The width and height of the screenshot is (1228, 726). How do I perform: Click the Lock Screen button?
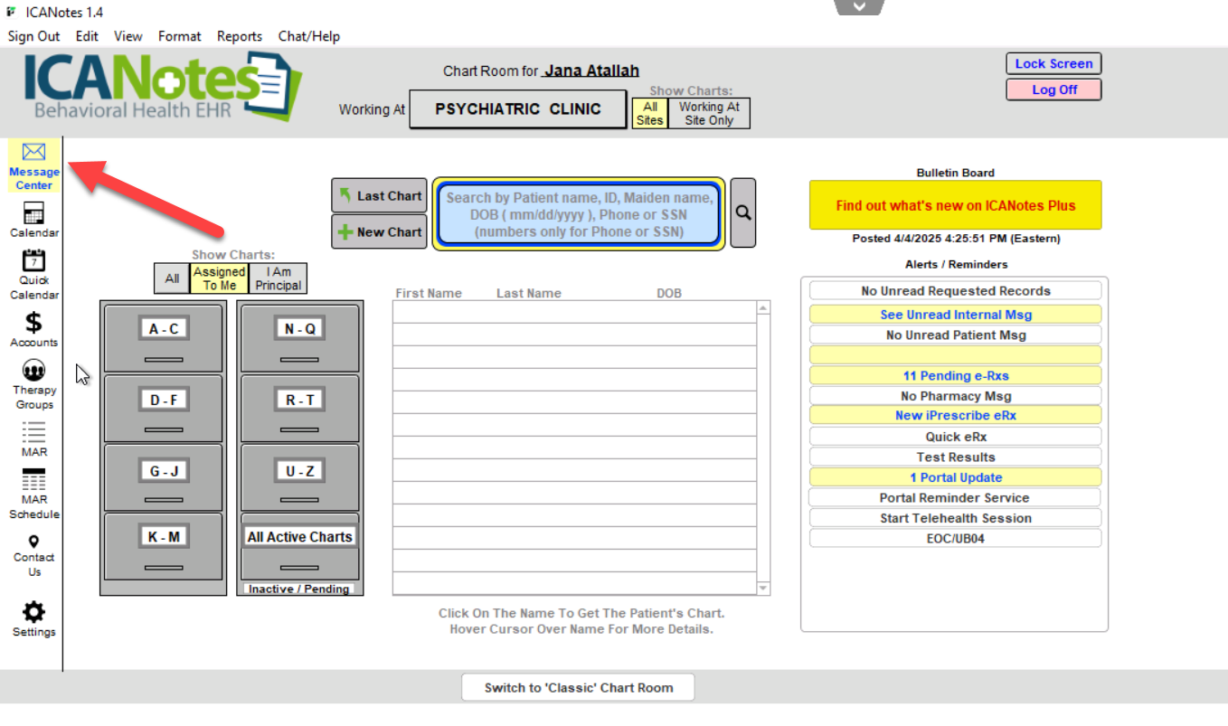click(x=1053, y=64)
